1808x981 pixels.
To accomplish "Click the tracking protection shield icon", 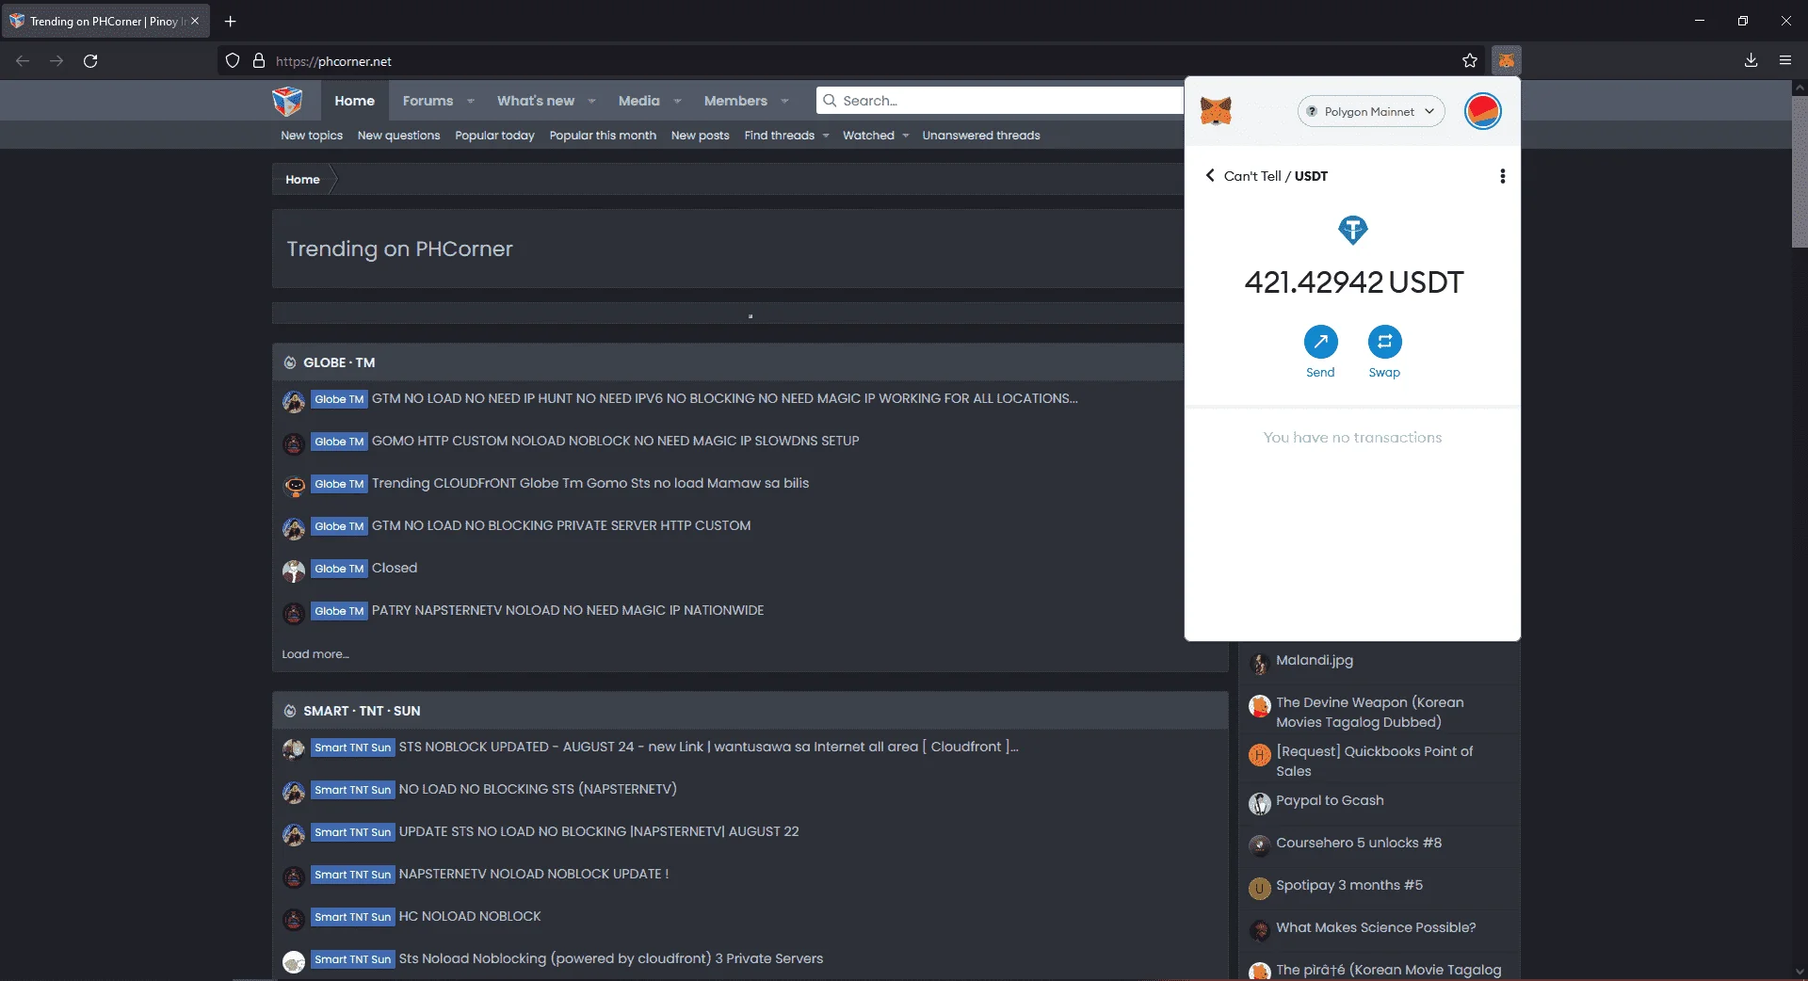I will 233,60.
